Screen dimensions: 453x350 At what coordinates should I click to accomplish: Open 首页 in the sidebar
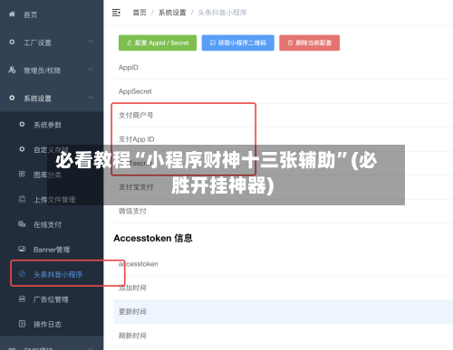click(x=30, y=14)
